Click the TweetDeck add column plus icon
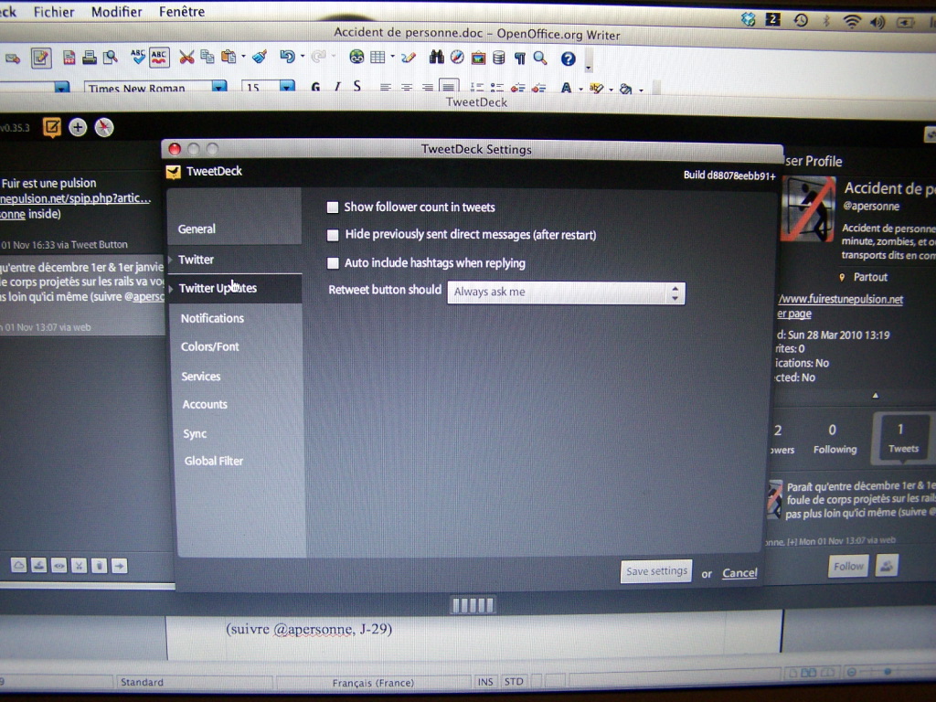The width and height of the screenshot is (936, 702). [x=78, y=127]
